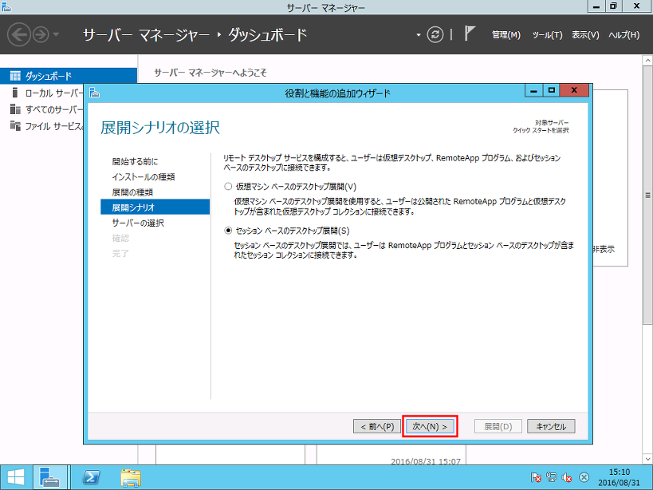Refresh the Server Manager view
653x490 pixels.
(435, 35)
